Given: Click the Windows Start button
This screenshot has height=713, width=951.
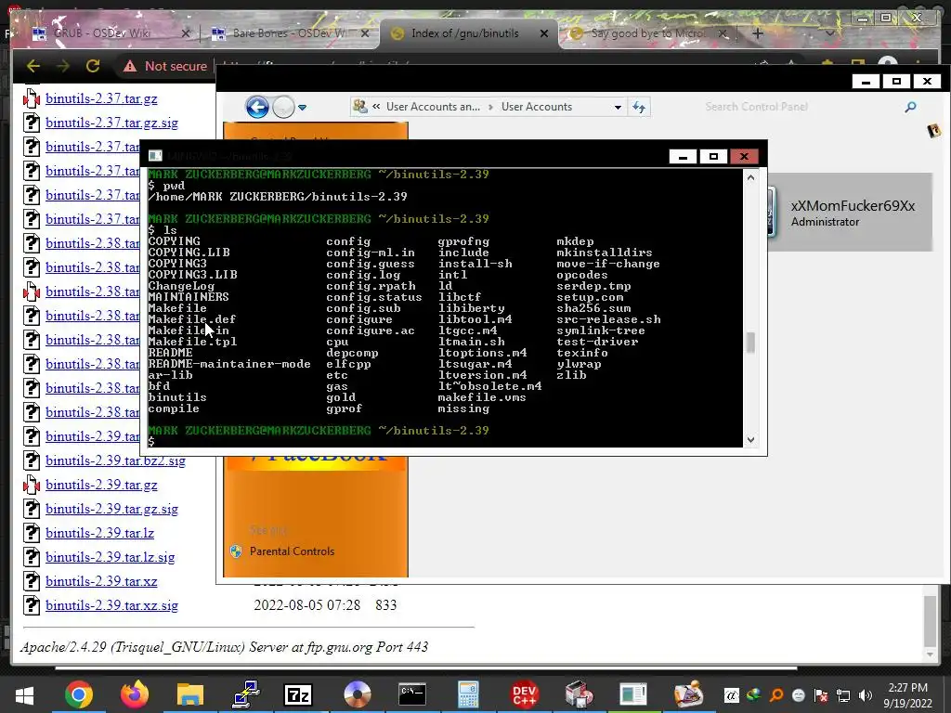Looking at the screenshot, I should coord(24,694).
